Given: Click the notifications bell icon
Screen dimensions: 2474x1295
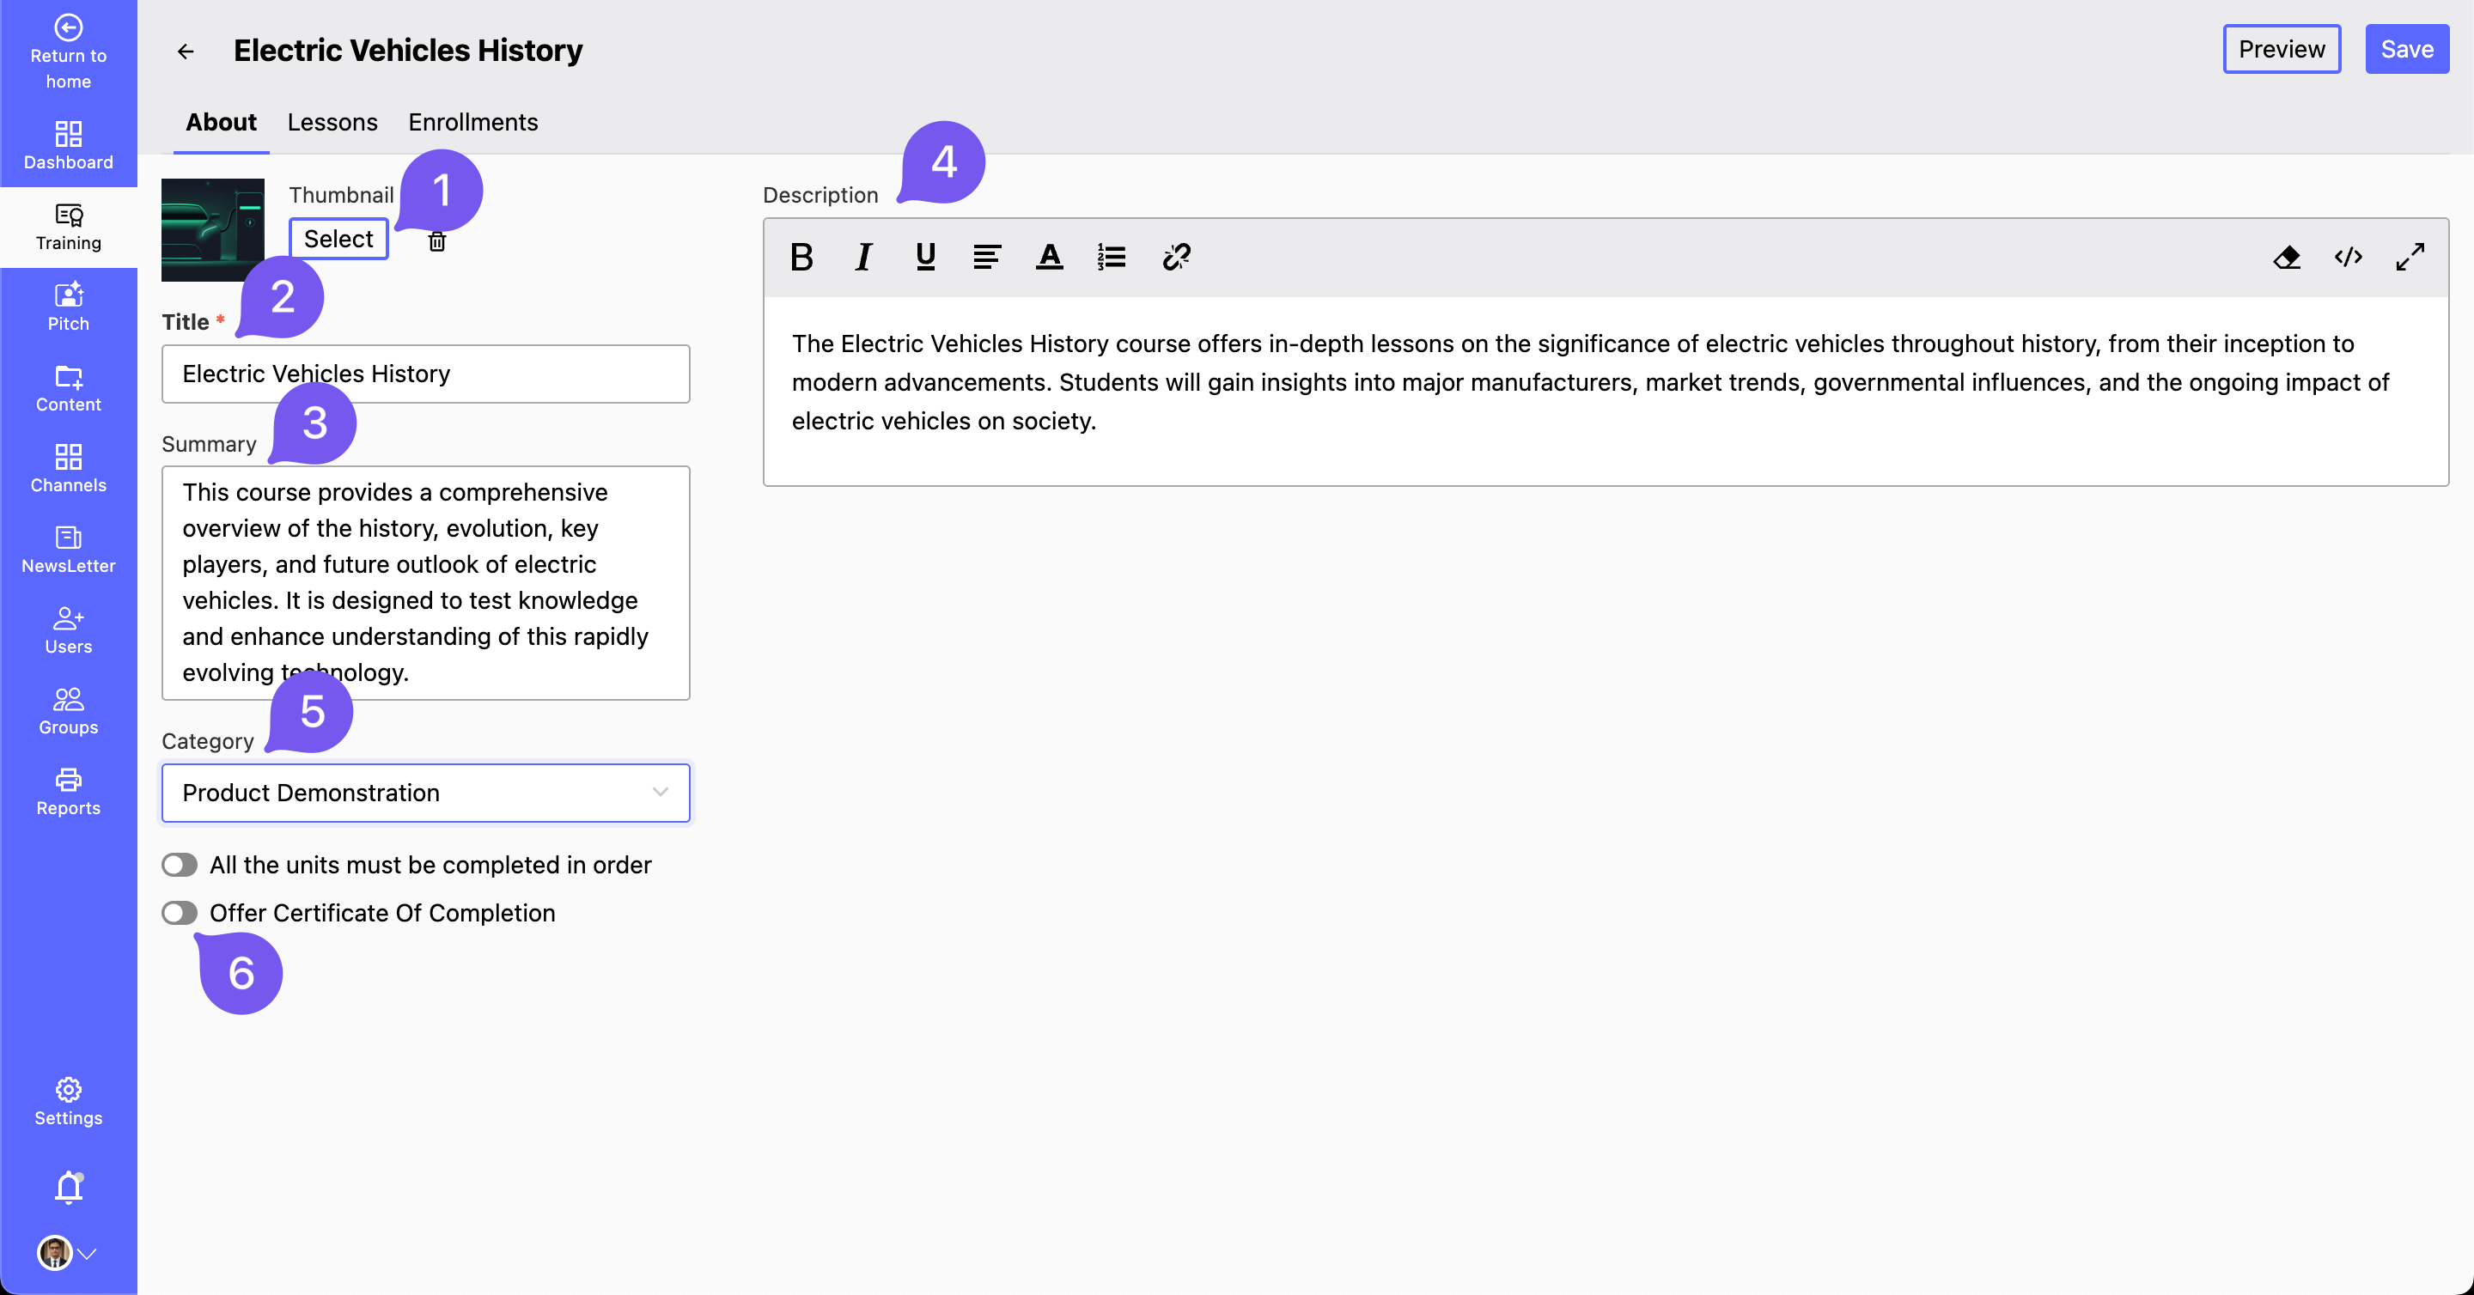Looking at the screenshot, I should pos(68,1188).
